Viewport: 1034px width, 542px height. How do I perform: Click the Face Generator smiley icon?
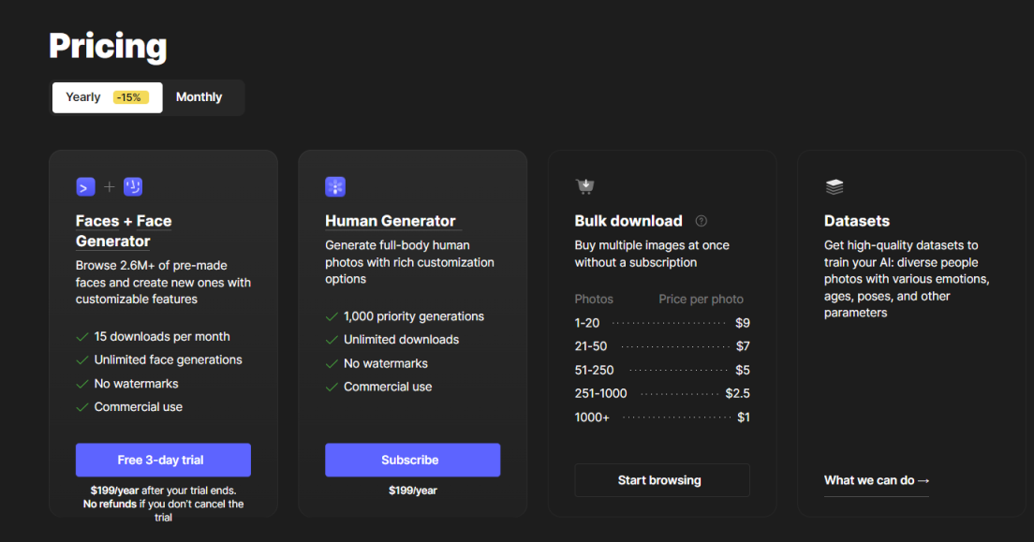click(x=133, y=187)
